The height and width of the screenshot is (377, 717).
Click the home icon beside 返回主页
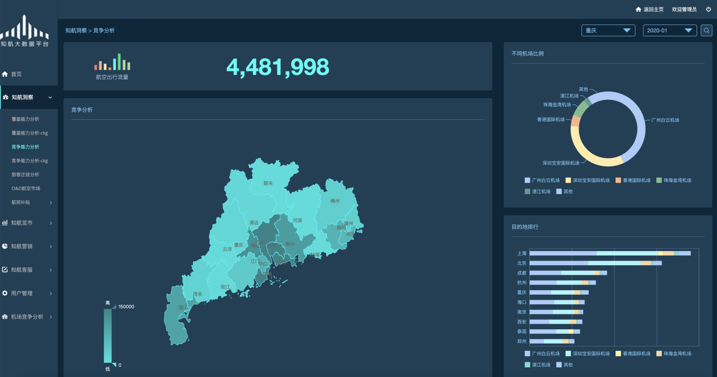[x=638, y=10]
